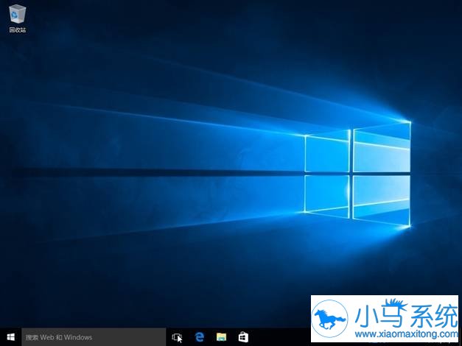Open File Explorer from the taskbar
Image resolution: width=462 pixels, height=346 pixels.
(221, 337)
